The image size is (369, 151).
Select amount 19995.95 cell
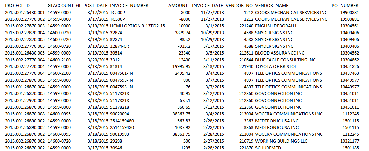(182, 67)
